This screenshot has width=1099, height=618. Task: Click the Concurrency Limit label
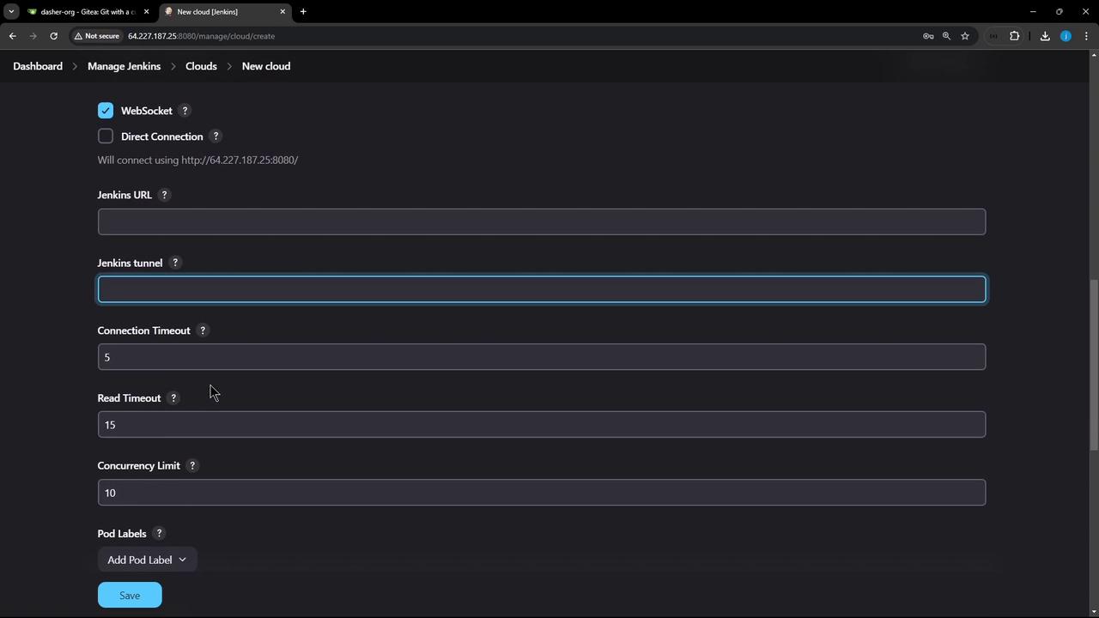[138, 465]
